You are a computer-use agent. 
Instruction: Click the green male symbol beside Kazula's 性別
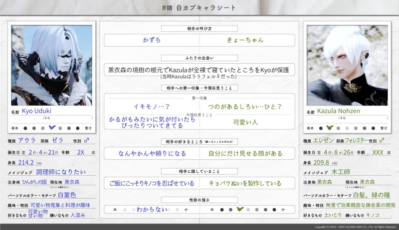point(382,140)
